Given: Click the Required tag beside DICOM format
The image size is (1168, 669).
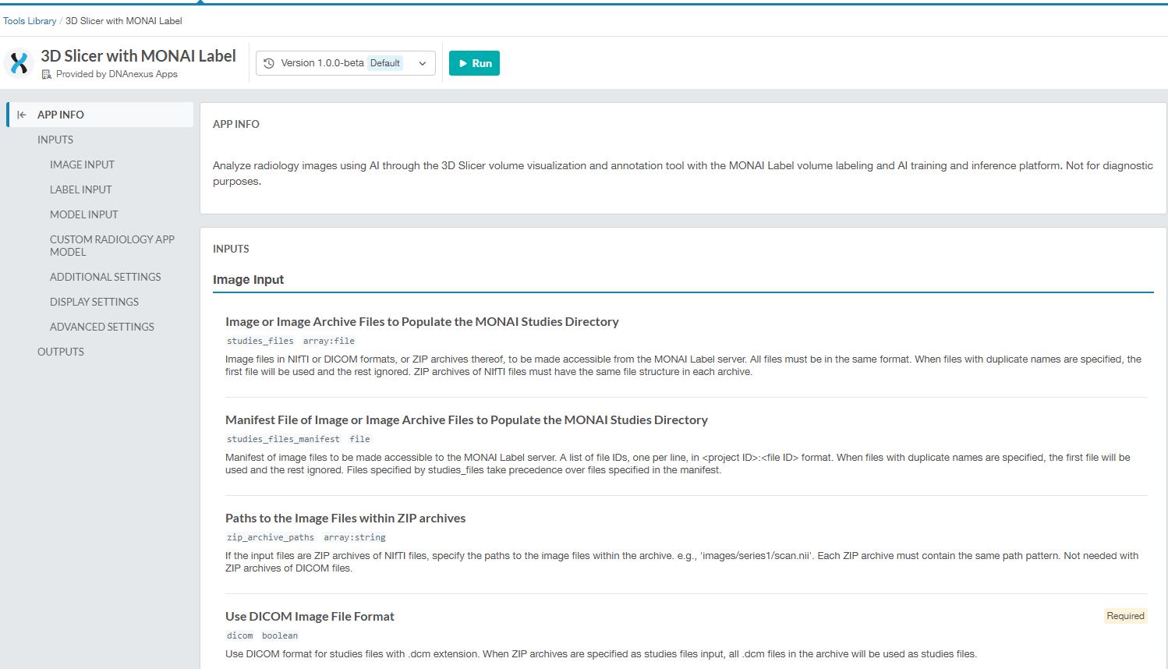Looking at the screenshot, I should 1125,616.
